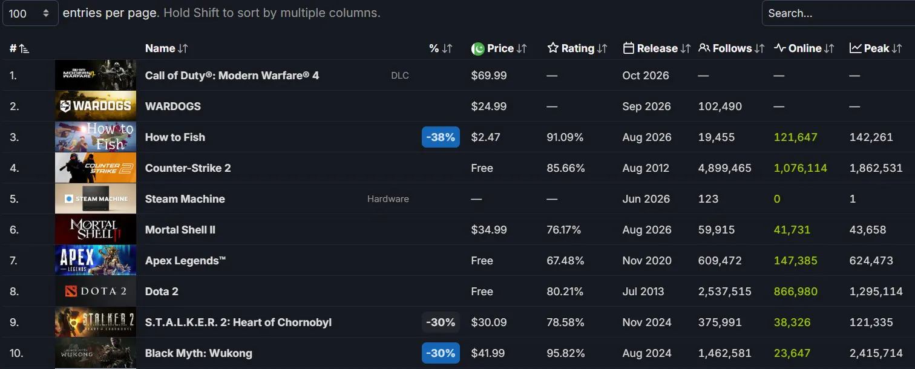This screenshot has height=369, width=915.
Task: Click the 142,261 peak value
Action: [871, 137]
